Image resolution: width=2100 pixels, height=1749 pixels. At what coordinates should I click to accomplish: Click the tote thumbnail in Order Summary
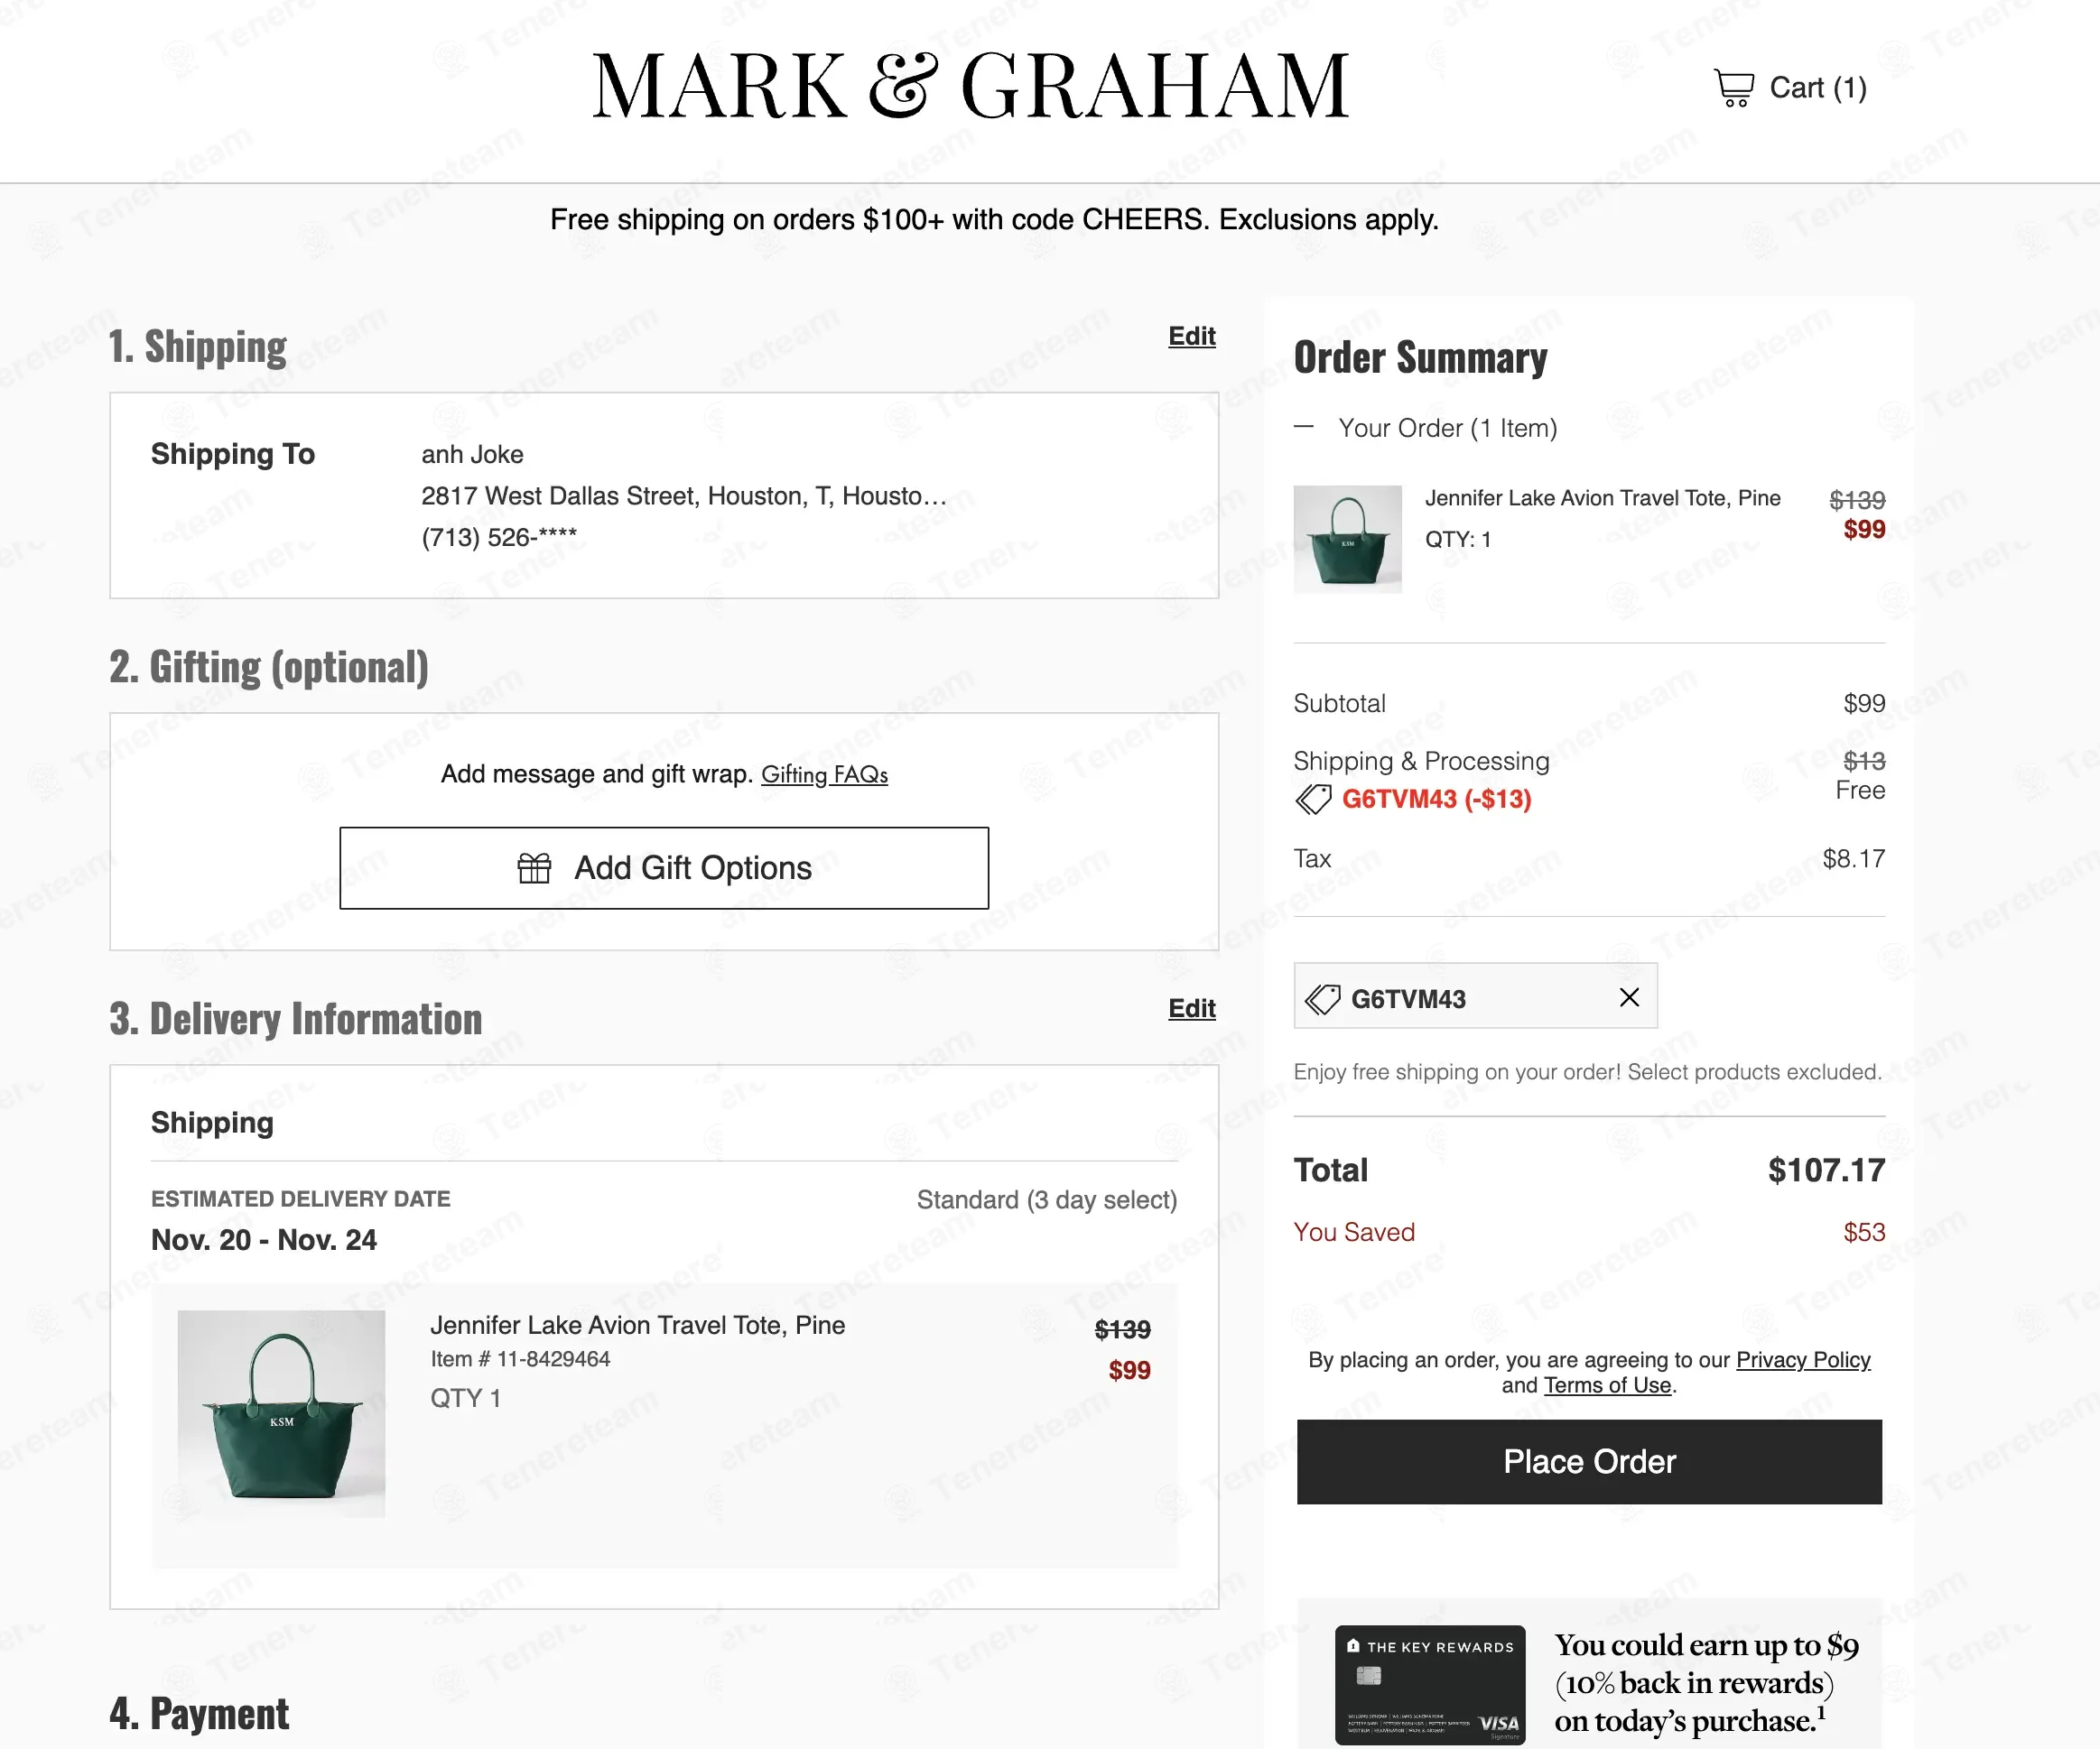(1347, 540)
